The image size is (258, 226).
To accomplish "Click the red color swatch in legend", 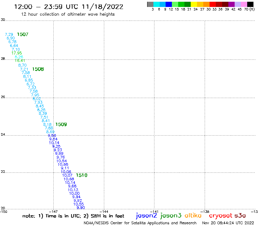I will [213, 4].
